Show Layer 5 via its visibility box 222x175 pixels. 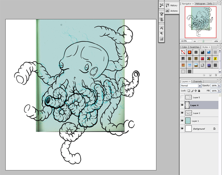click(182, 98)
